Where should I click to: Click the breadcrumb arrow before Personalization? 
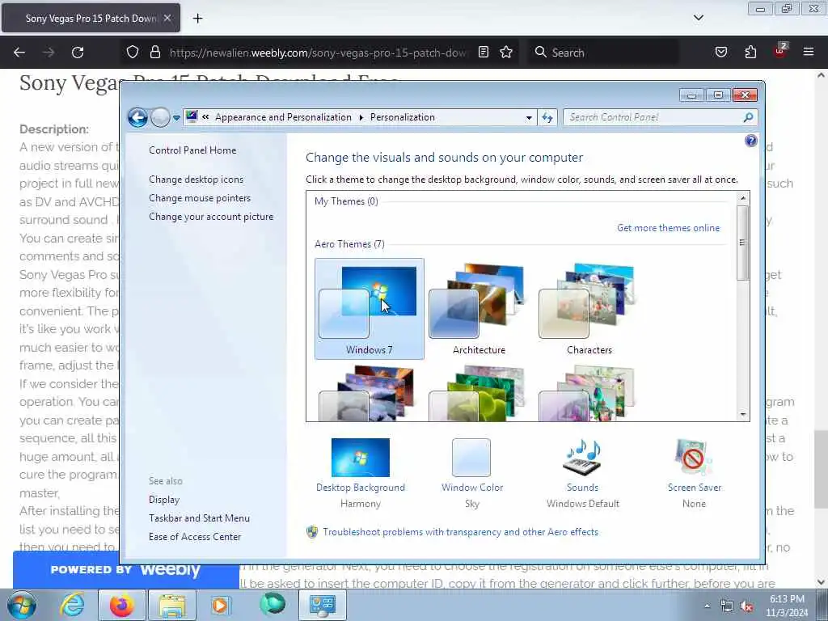(x=361, y=118)
